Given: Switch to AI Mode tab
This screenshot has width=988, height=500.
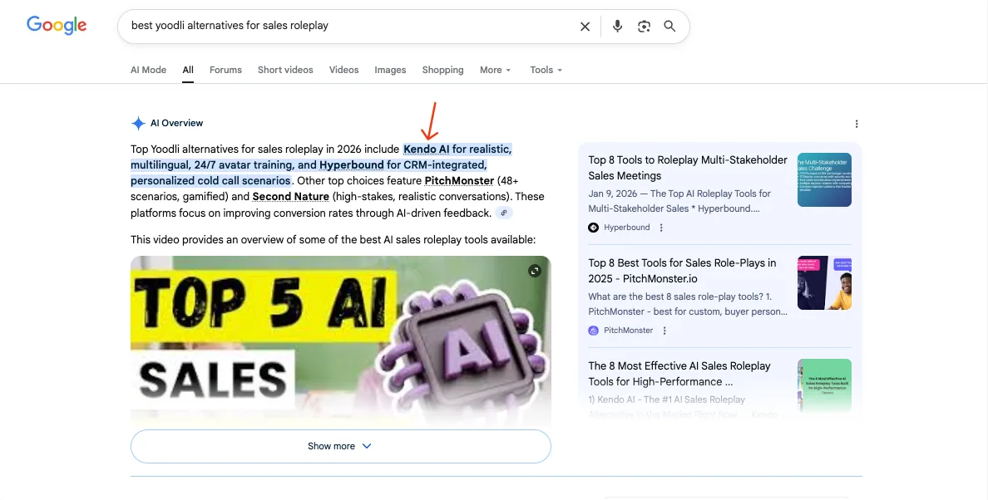Looking at the screenshot, I should [148, 70].
